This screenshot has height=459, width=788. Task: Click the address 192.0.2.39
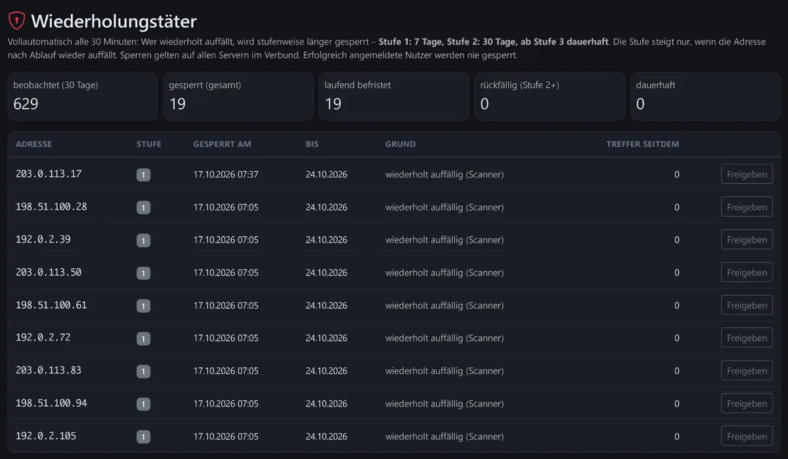43,239
